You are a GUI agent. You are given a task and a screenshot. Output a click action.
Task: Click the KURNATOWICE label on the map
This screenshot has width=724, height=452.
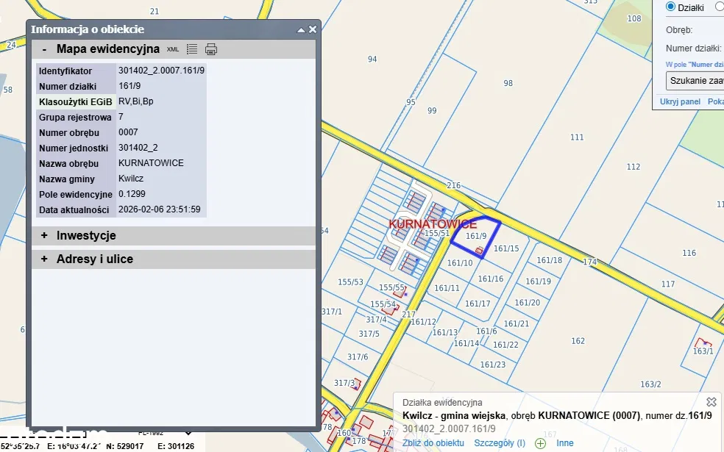pyautogui.click(x=433, y=223)
